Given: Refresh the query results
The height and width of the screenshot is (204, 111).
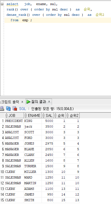Looking at the screenshot, I should tap(8, 108).
